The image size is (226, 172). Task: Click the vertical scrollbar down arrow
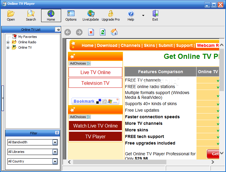pos(222,153)
